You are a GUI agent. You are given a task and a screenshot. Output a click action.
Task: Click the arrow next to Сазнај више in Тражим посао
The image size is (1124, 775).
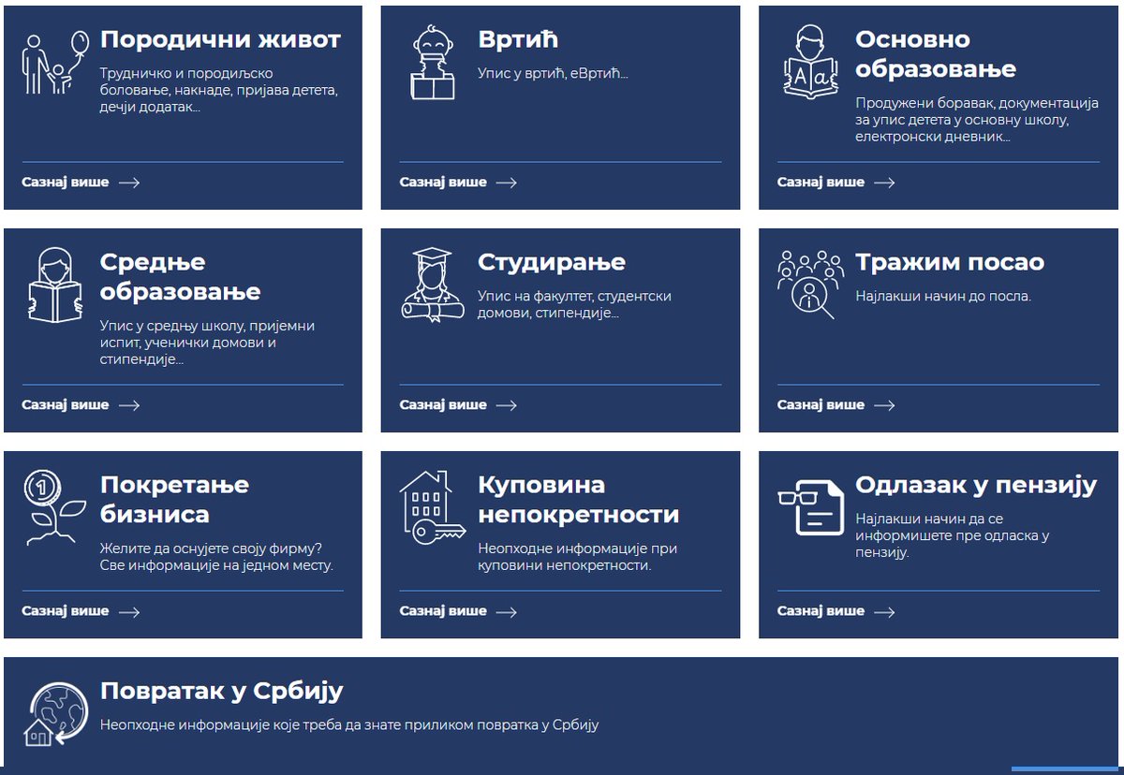pyautogui.click(x=884, y=405)
